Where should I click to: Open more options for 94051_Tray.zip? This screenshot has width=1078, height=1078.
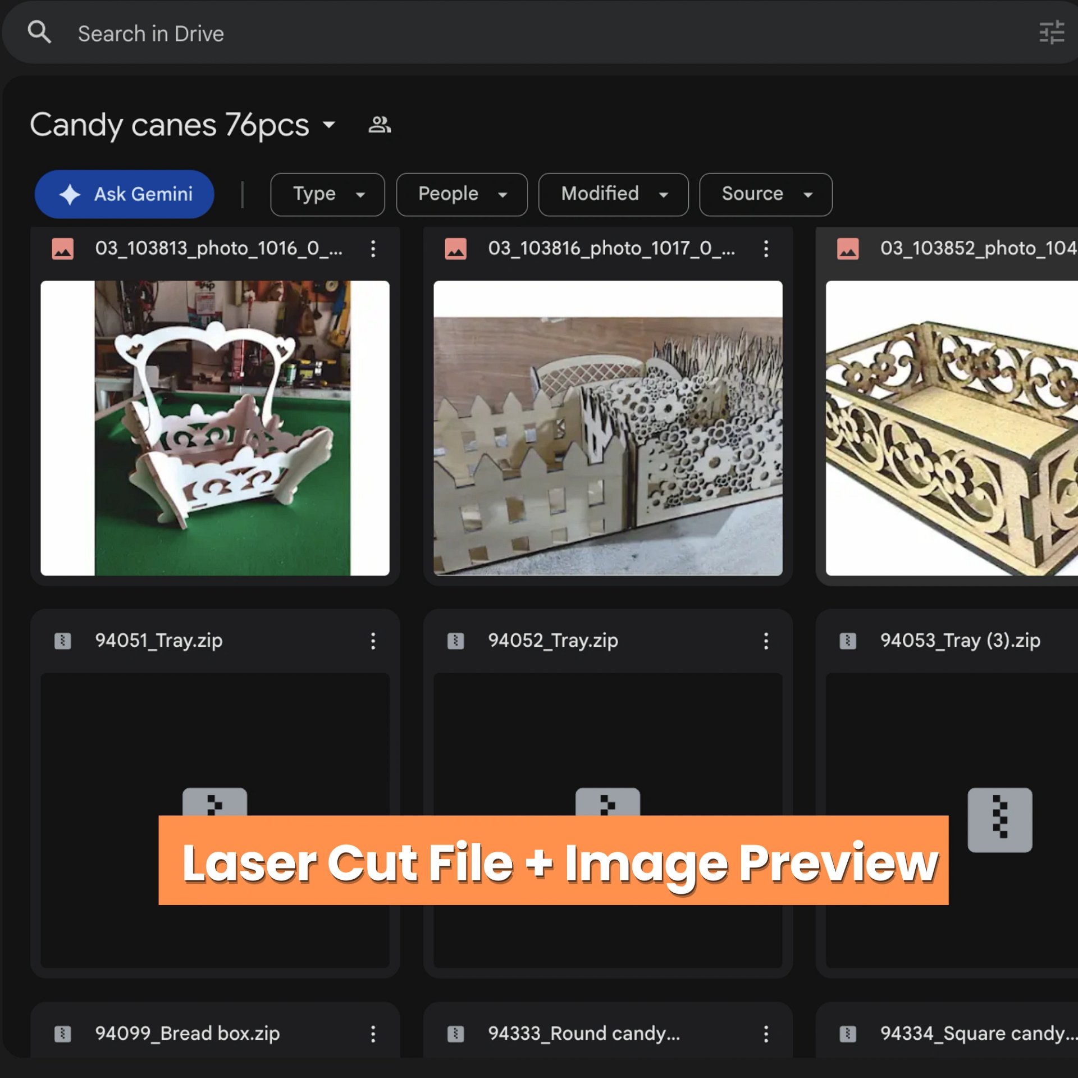373,641
